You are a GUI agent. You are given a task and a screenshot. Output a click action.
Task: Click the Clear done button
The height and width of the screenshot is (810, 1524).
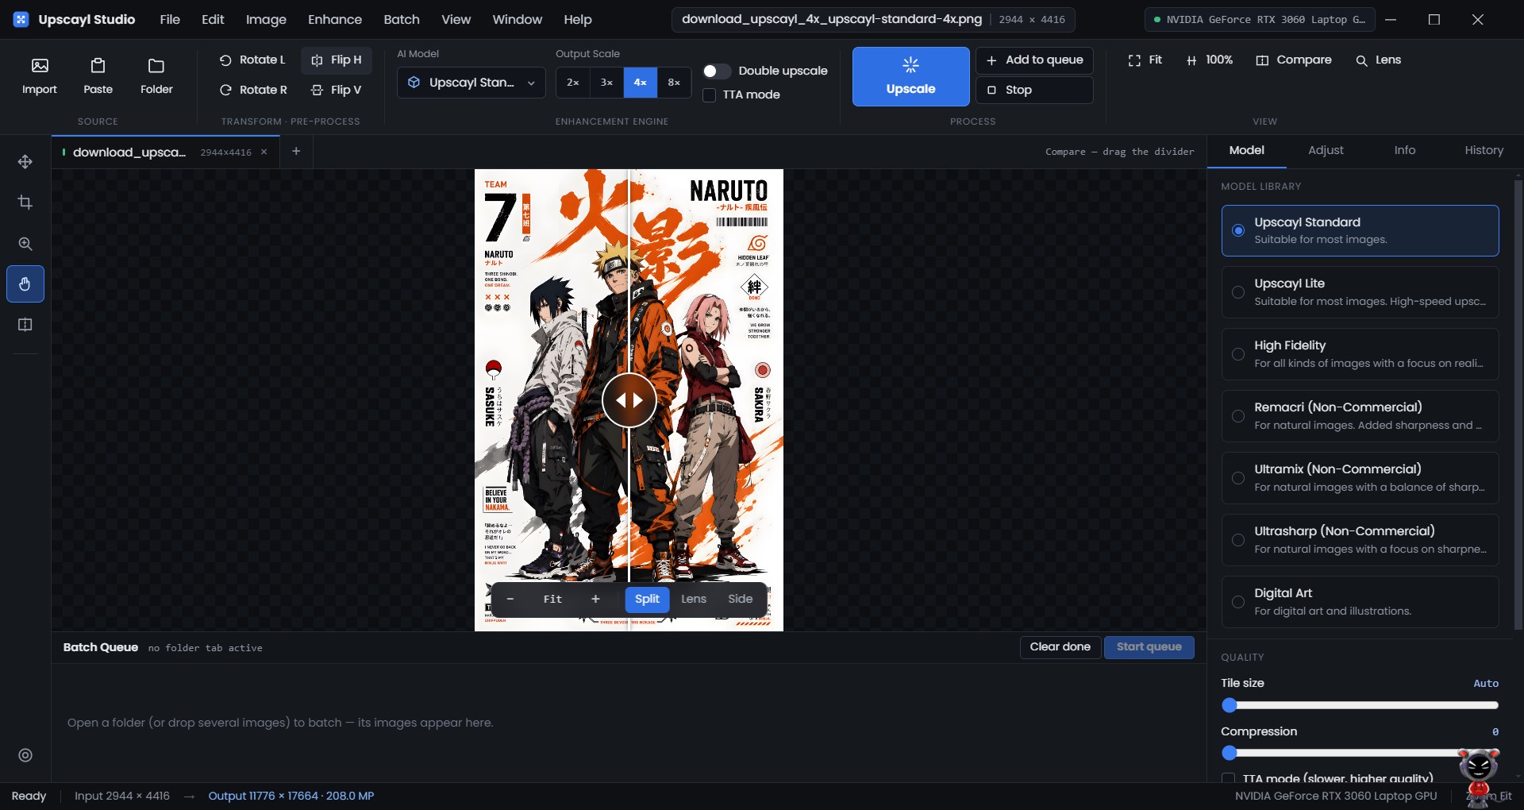click(1060, 647)
